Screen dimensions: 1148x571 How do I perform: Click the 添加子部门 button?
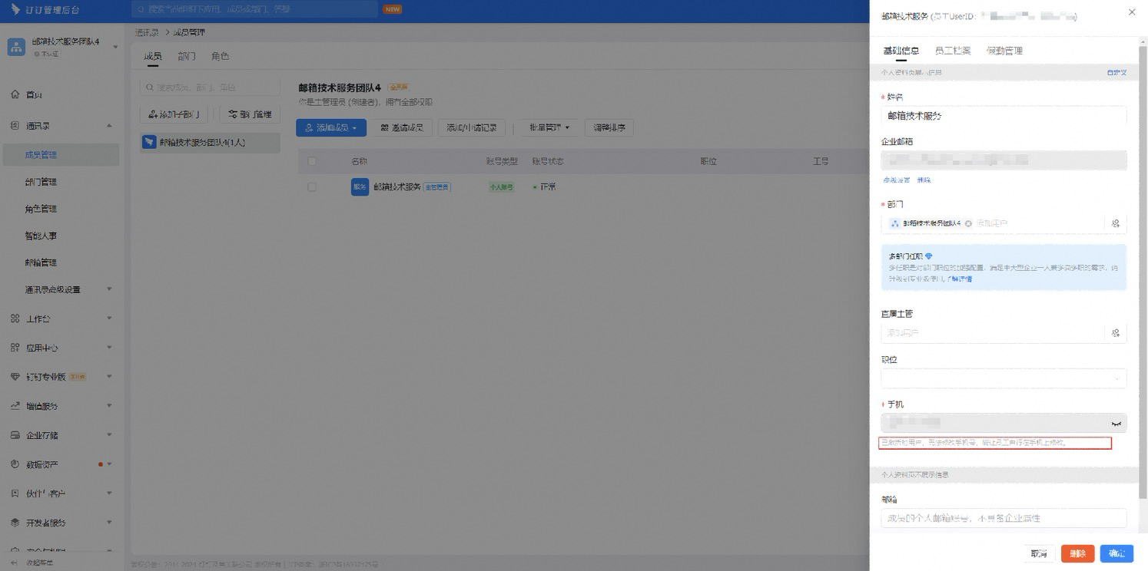coord(174,114)
